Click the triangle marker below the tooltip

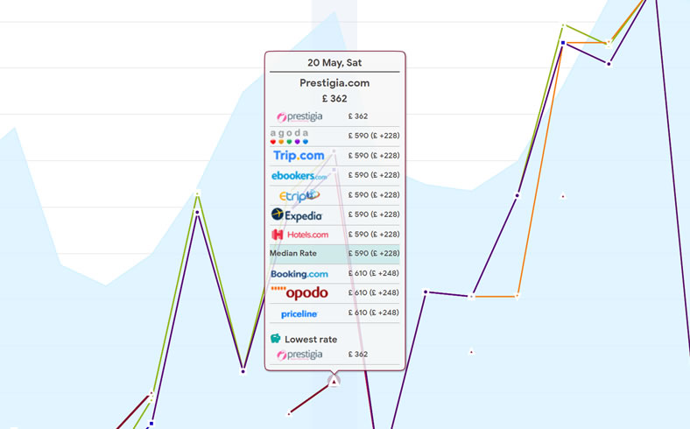334,382
